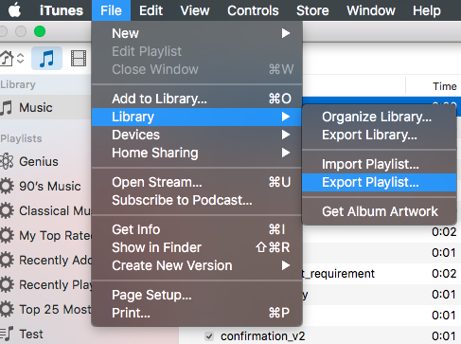Click the Devices submenu arrow

[286, 135]
